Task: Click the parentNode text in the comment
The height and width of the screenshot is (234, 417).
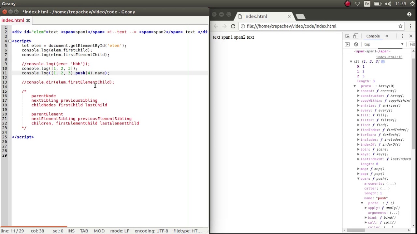Action: click(x=44, y=96)
